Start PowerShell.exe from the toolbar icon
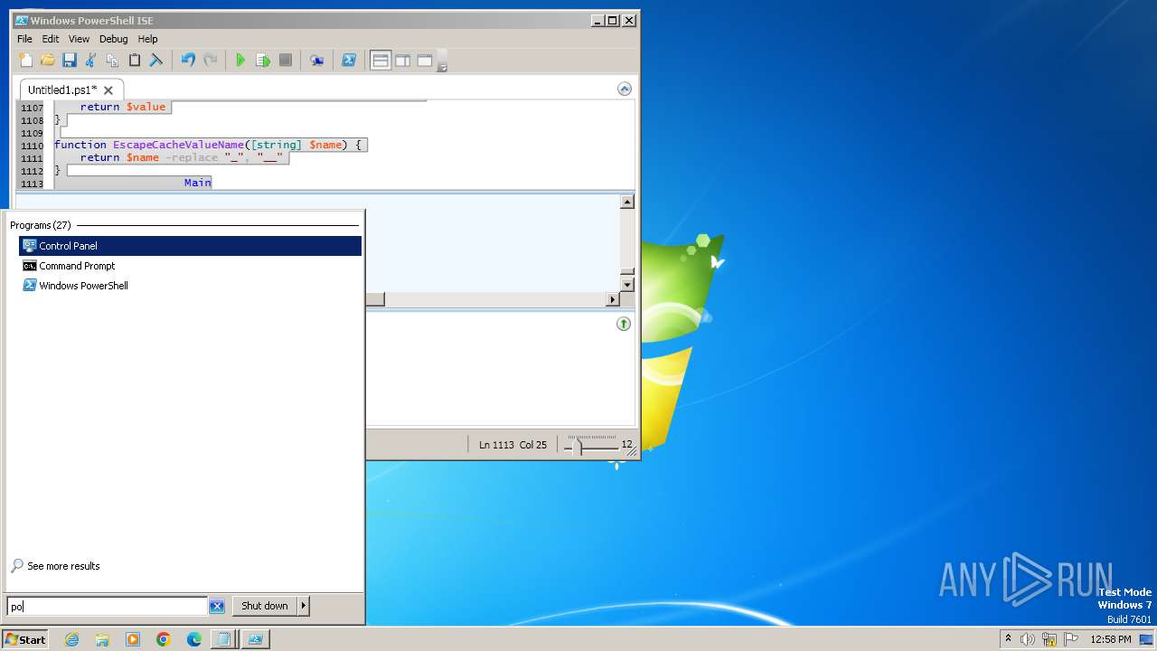1157x651 pixels. (x=348, y=61)
